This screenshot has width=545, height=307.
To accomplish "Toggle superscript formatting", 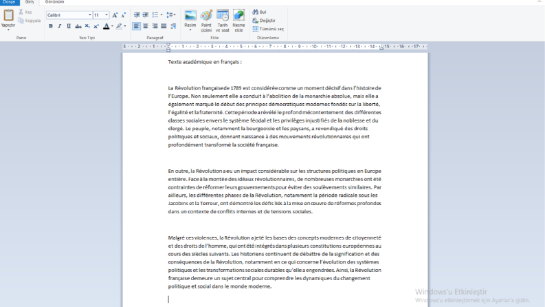I will (96, 26).
